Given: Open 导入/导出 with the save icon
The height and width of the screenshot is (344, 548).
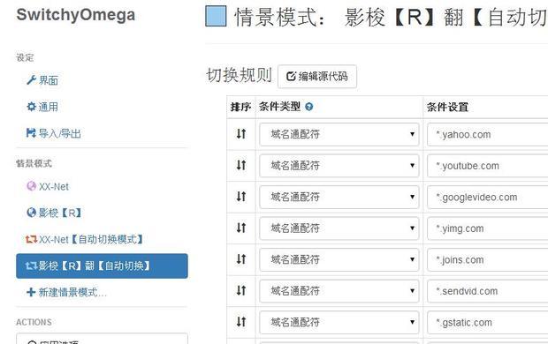Looking at the screenshot, I should [53, 133].
